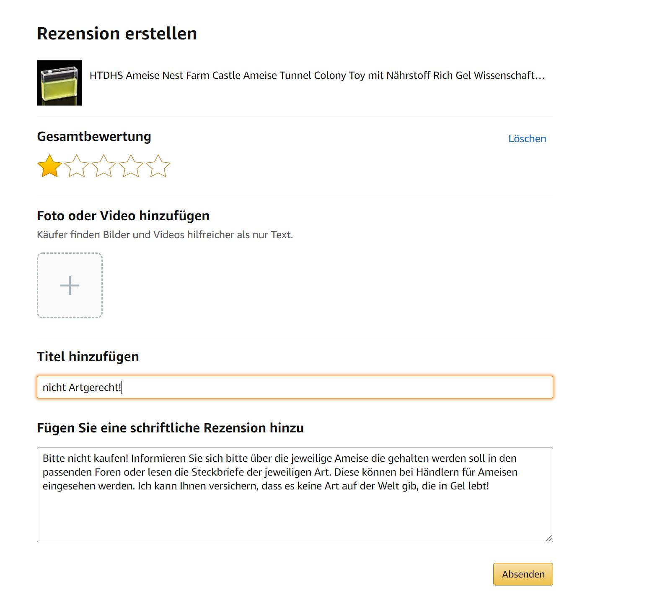Click the textarea resize handle
Image resolution: width=647 pixels, height=601 pixels.
tap(549, 538)
